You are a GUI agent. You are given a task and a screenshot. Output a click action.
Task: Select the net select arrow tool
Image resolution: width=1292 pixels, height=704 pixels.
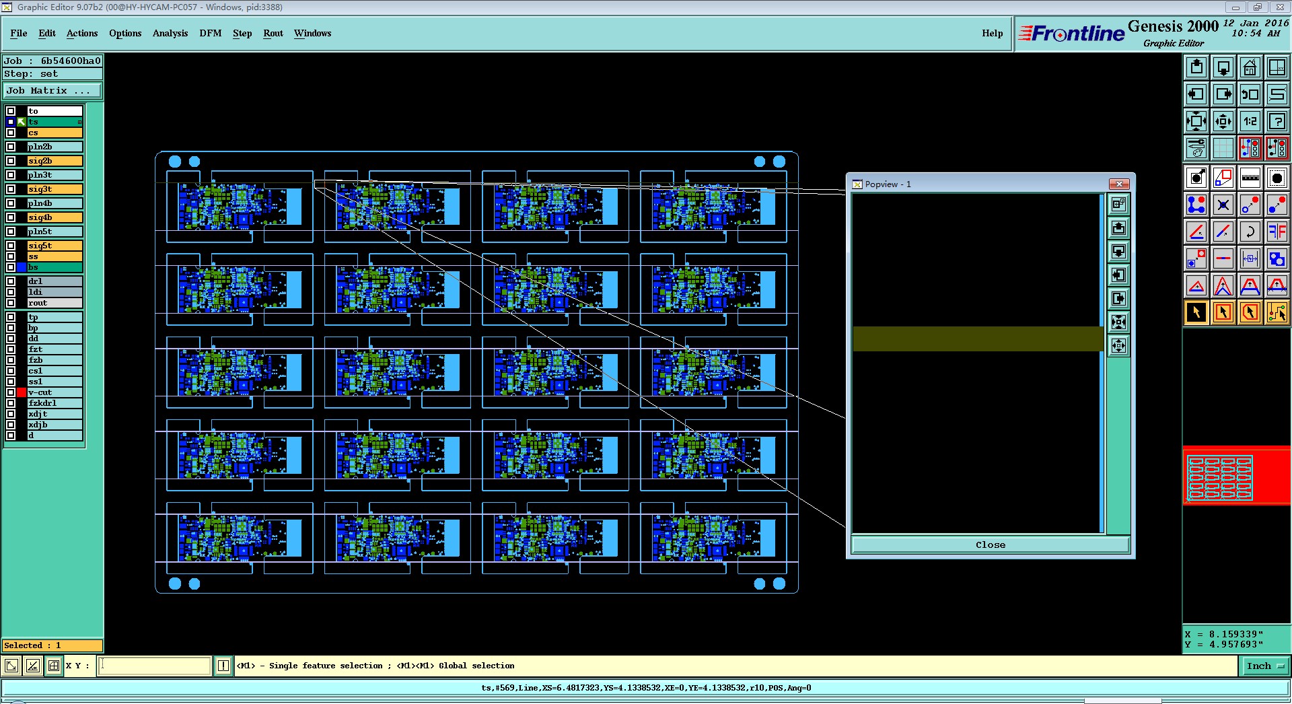tap(1277, 312)
